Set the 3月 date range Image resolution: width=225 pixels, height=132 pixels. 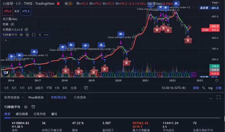[x=30, y=88]
